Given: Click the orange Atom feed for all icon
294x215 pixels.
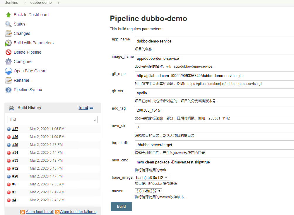Looking at the screenshot, I should pyautogui.click(x=23, y=212).
